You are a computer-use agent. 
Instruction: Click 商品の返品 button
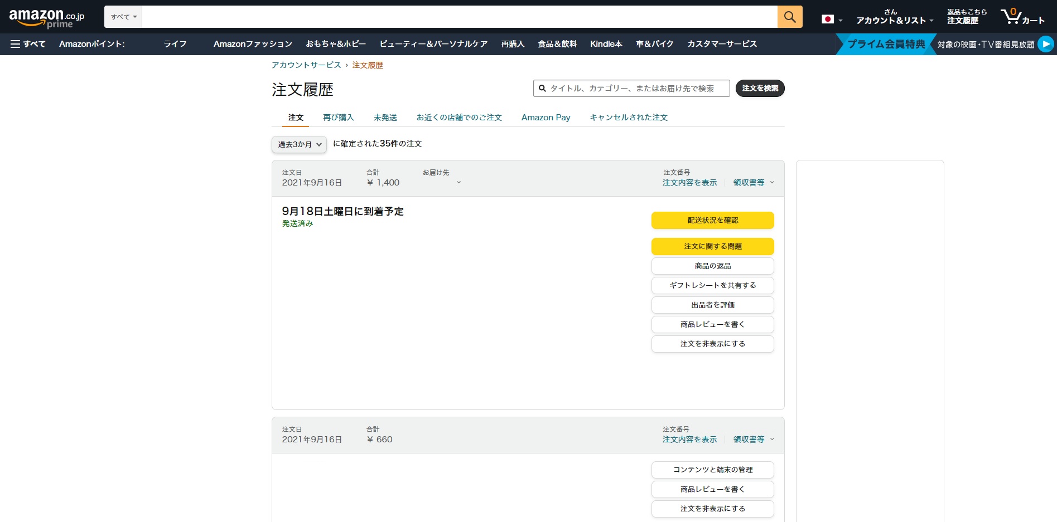click(x=712, y=266)
